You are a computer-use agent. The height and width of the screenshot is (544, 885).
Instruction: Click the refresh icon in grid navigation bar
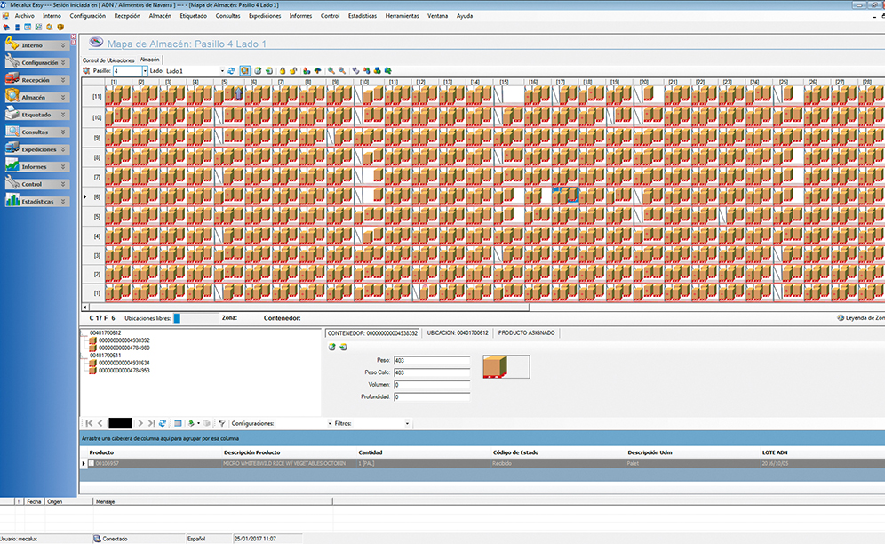pos(163,423)
